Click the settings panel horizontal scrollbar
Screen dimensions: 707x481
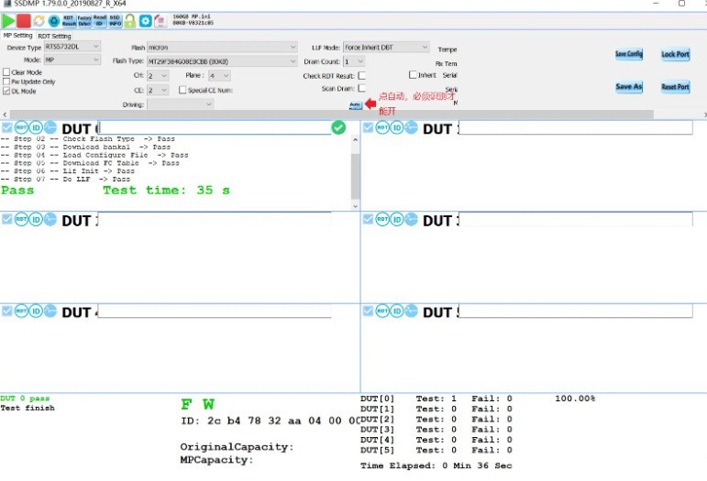pos(331,115)
